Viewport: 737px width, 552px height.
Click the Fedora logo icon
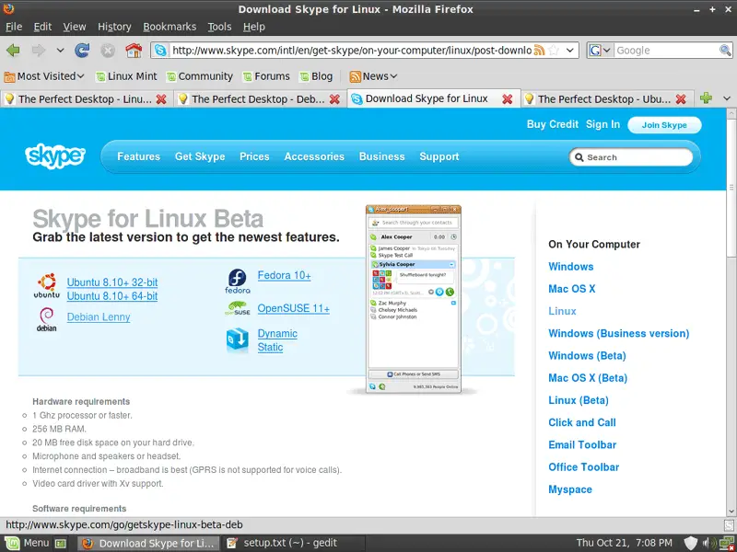coord(237,281)
